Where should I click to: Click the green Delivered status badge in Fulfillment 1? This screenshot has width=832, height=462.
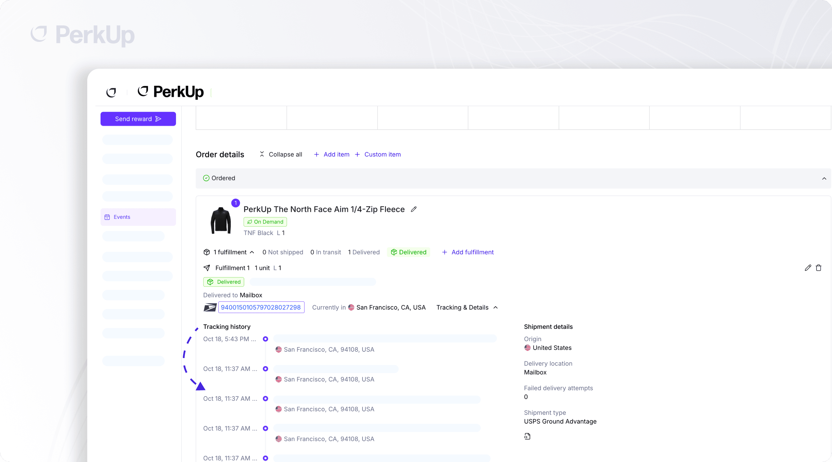click(x=224, y=282)
